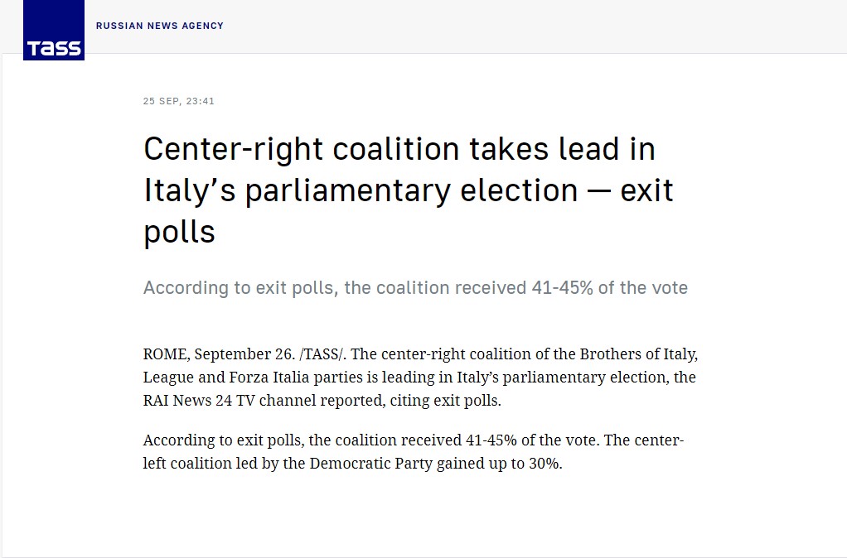Click the 25 SEP, 23:41 timestamp
This screenshot has height=558, width=847.
pos(179,101)
